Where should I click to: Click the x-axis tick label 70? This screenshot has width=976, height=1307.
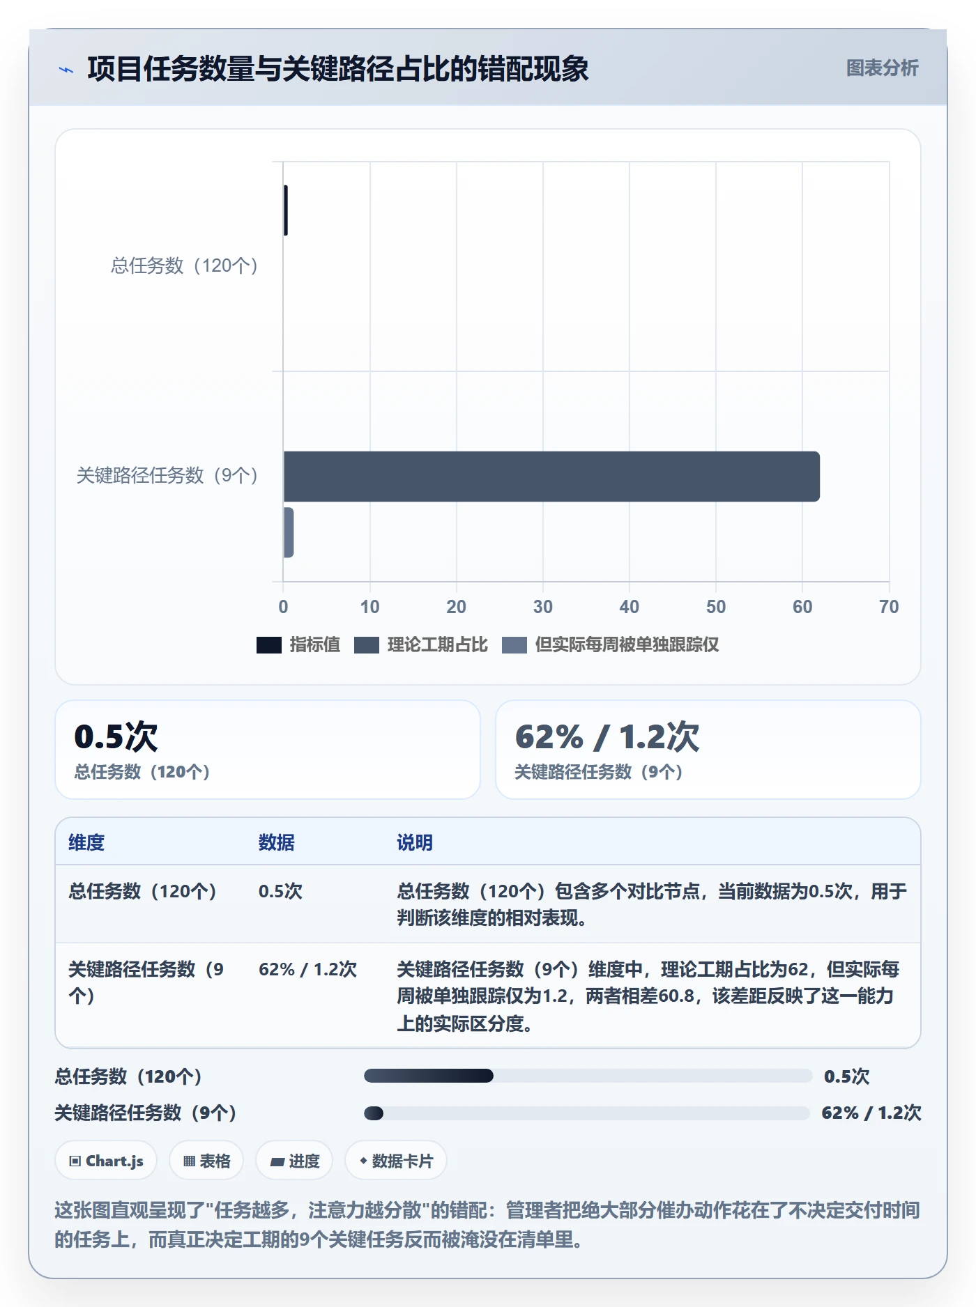[x=889, y=607]
